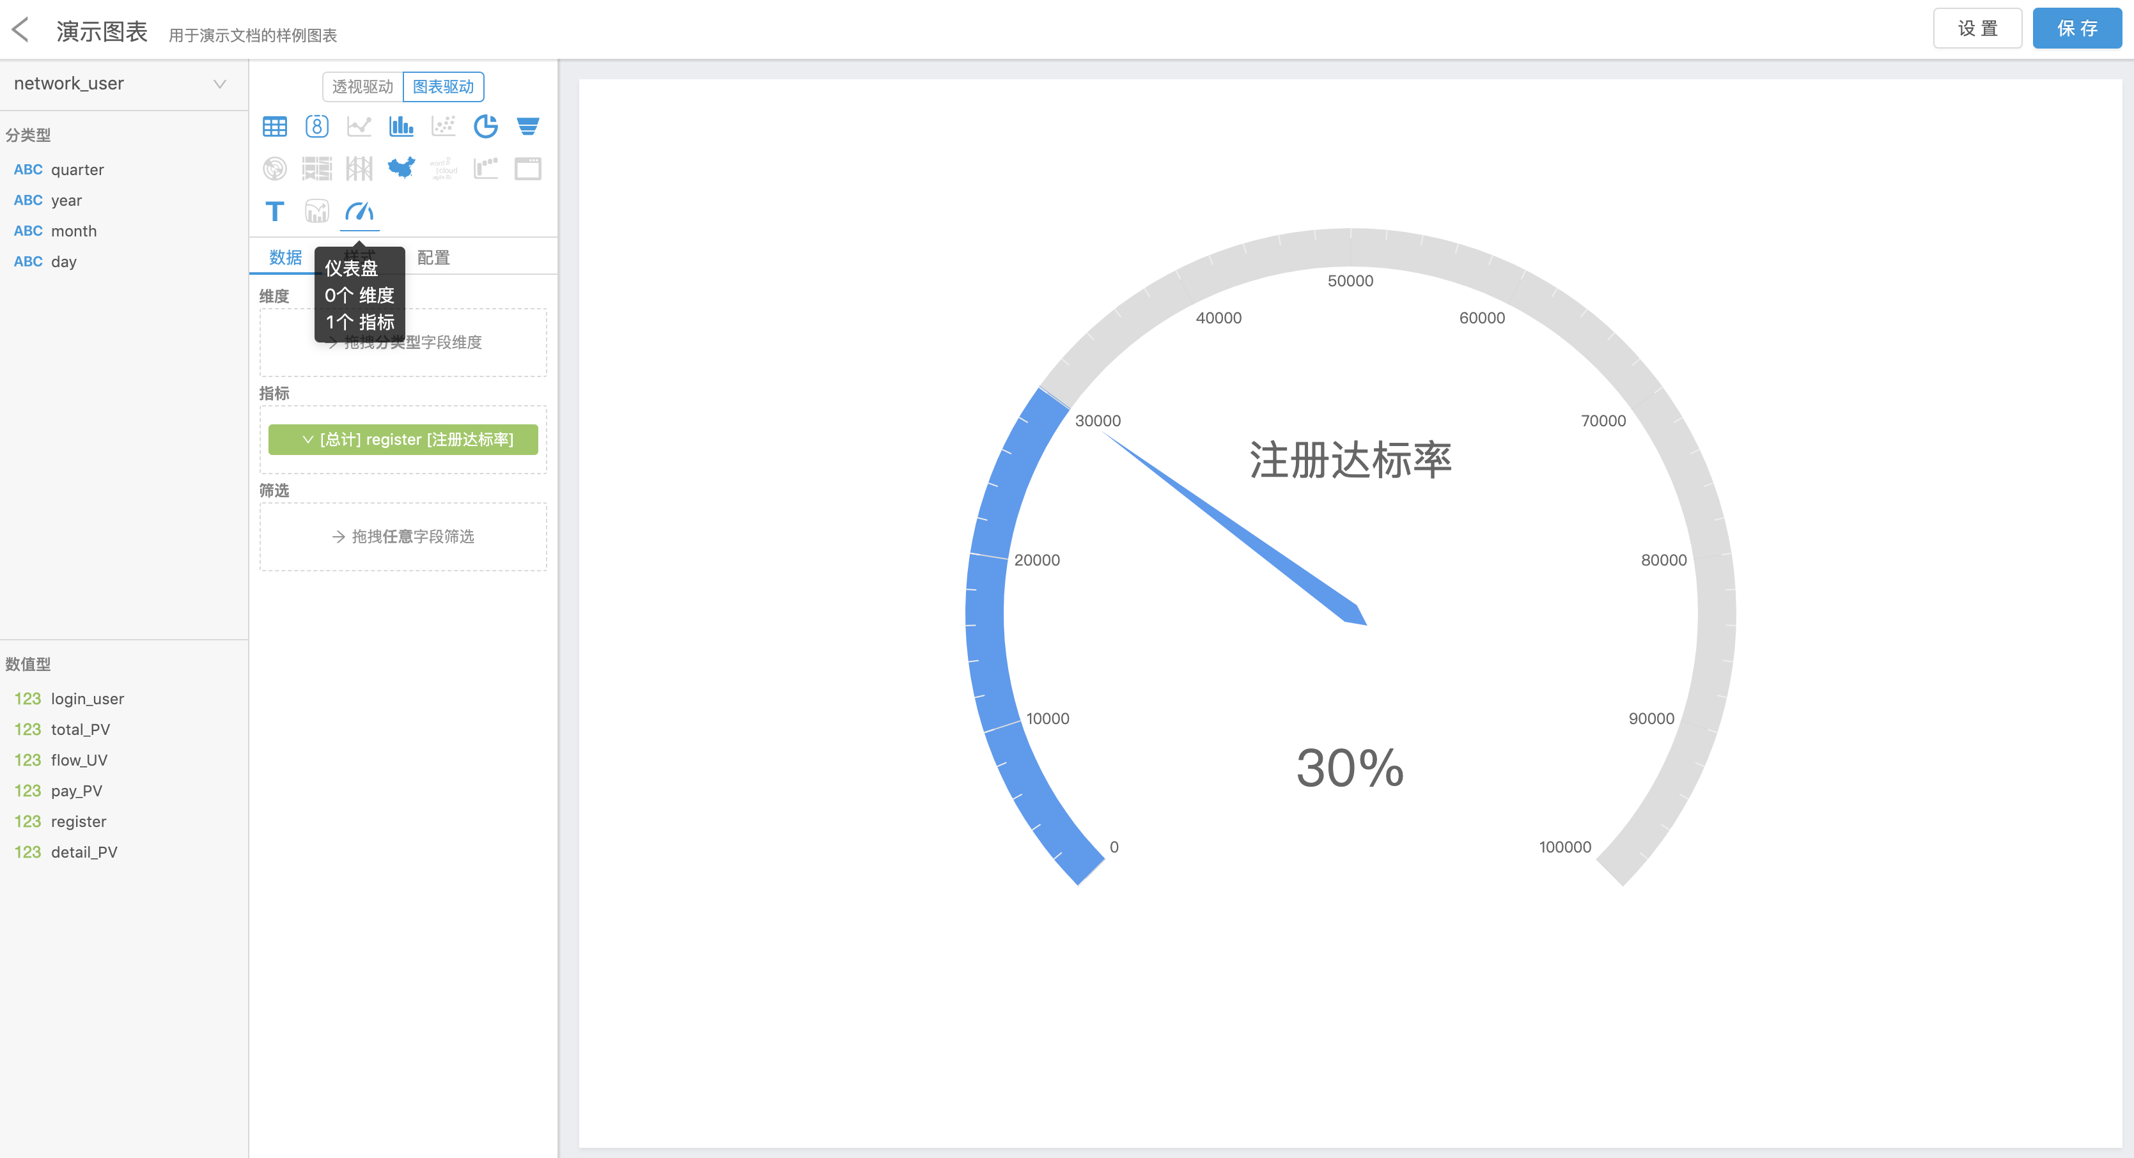
Task: Switch to 图表驱动 mode
Action: (x=443, y=87)
